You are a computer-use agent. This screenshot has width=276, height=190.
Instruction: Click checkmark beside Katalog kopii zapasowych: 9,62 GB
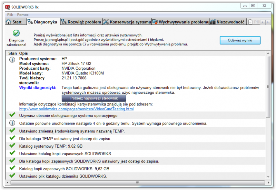tap(12, 168)
